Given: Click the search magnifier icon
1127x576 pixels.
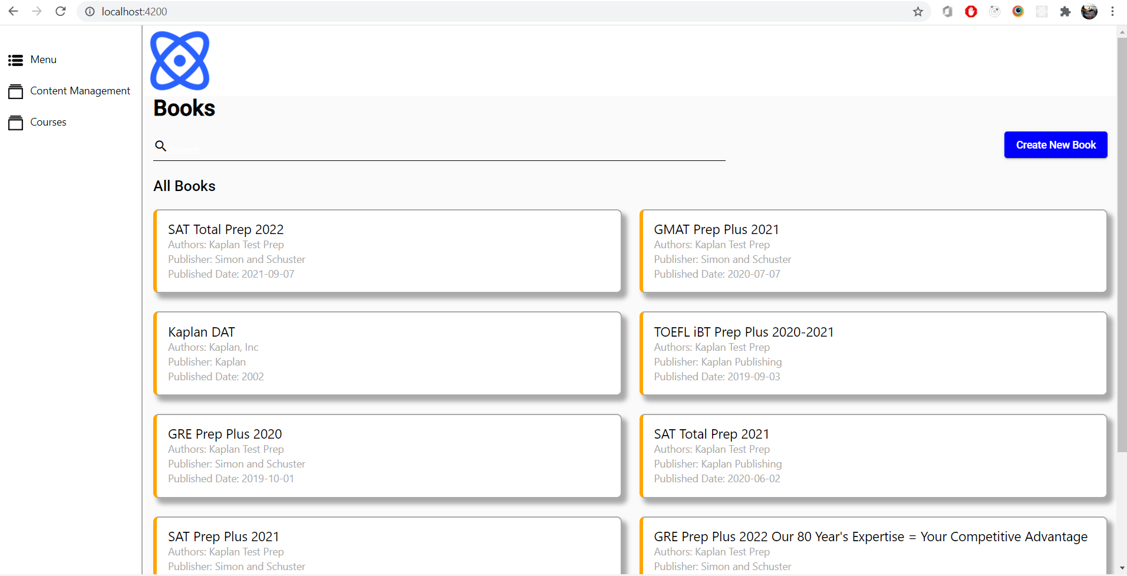Looking at the screenshot, I should (x=160, y=146).
